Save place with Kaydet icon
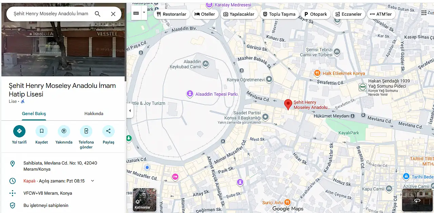Screen dimensions: 434x213 coord(41,131)
